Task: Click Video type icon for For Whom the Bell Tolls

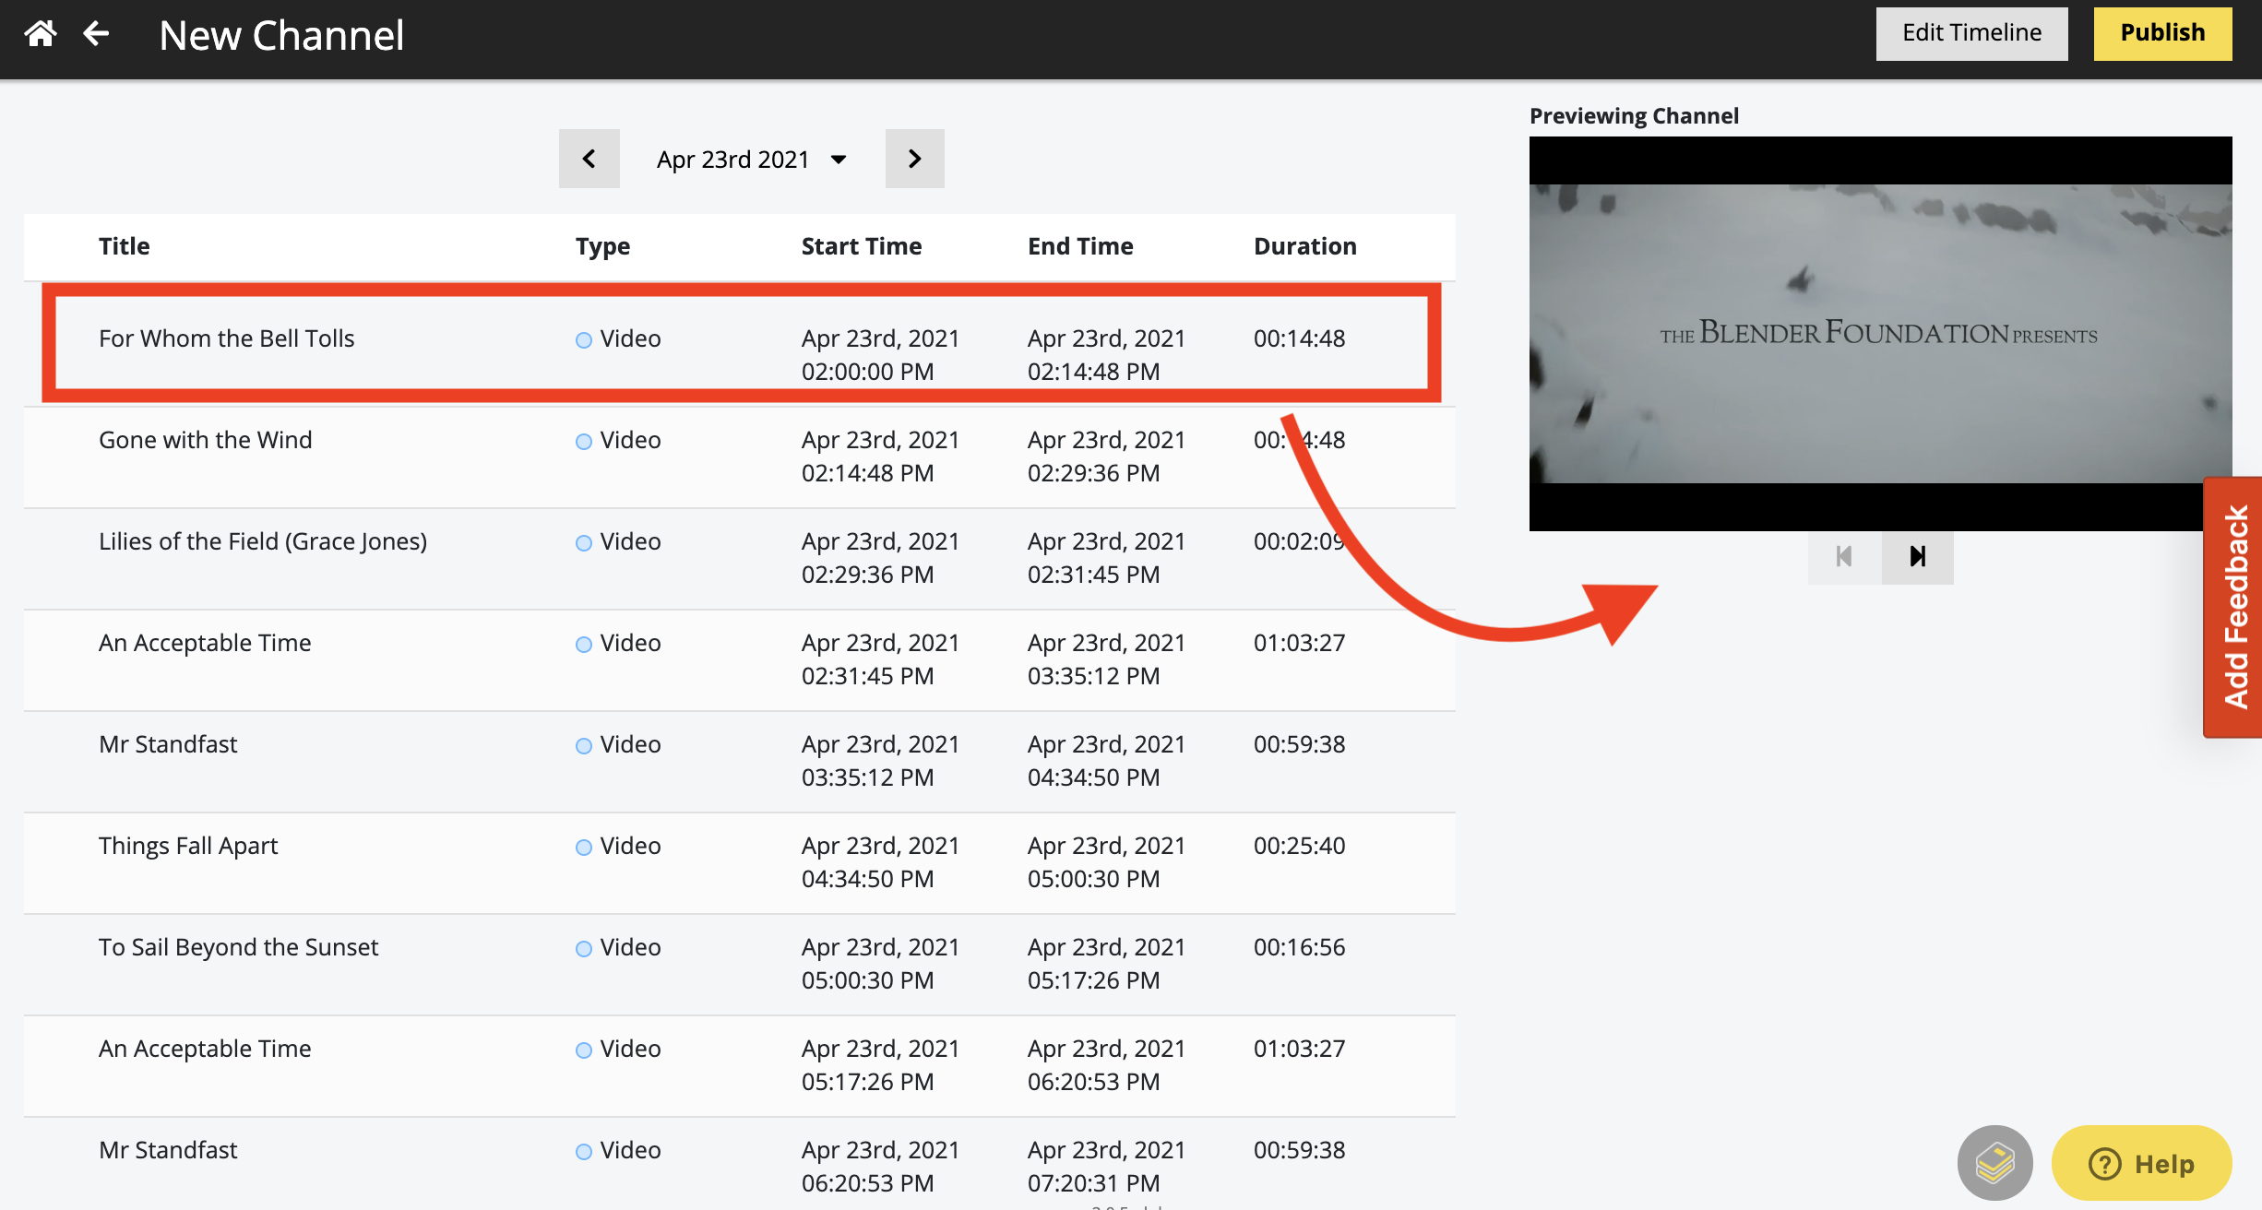Action: [x=584, y=340]
